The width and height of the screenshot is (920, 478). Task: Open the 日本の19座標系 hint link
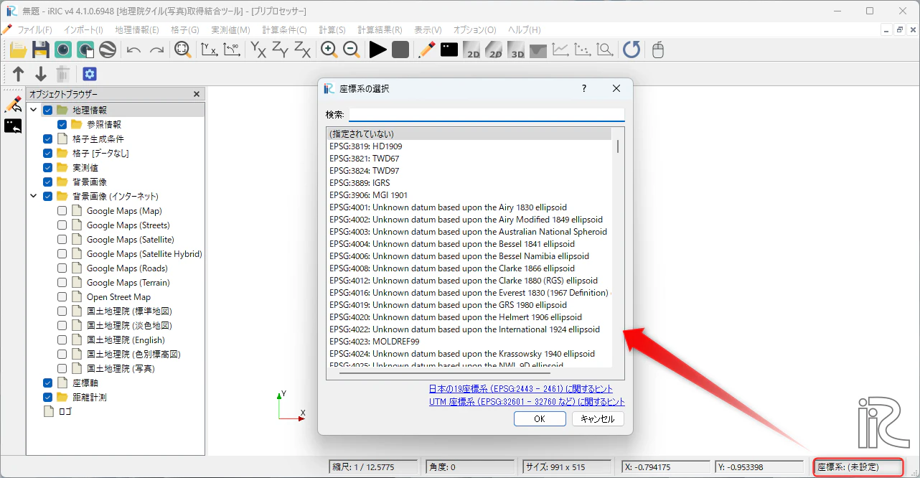point(521,389)
